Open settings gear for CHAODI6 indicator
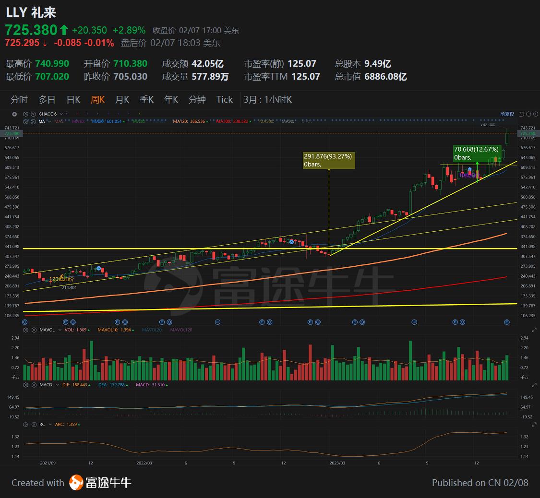This screenshot has width=540, height=498. coord(25,114)
